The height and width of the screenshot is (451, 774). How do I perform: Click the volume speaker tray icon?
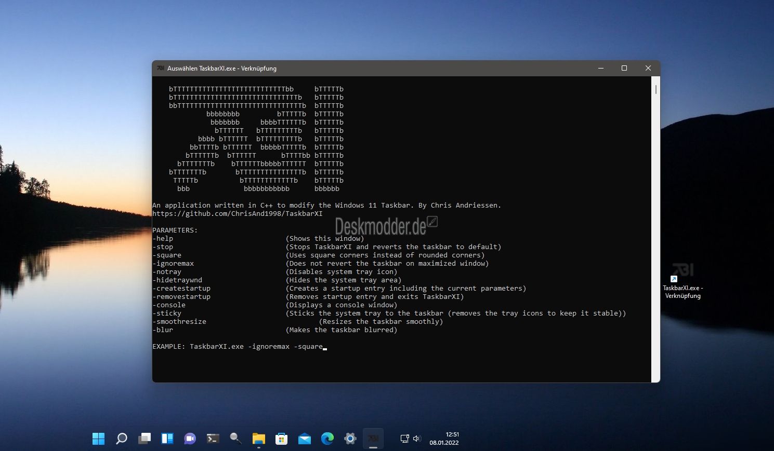coord(416,439)
